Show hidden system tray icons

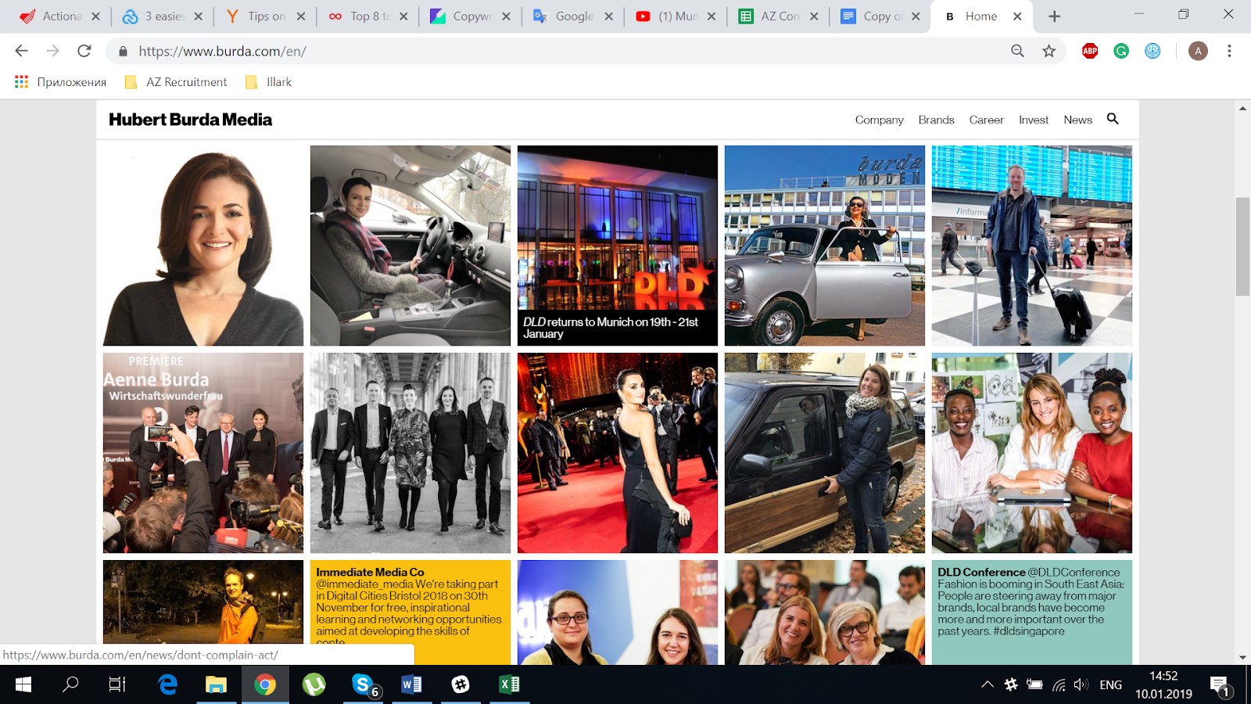(x=988, y=684)
